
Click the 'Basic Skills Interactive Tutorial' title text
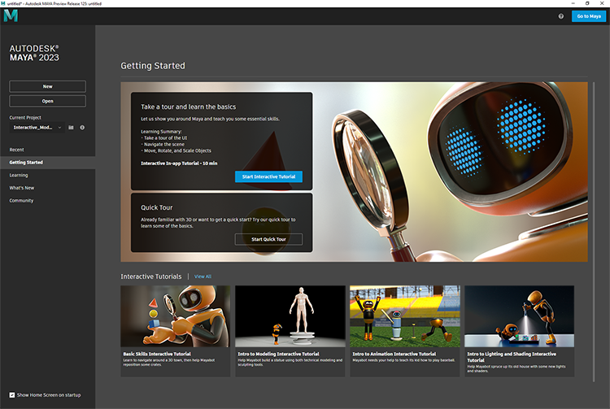[x=157, y=354]
